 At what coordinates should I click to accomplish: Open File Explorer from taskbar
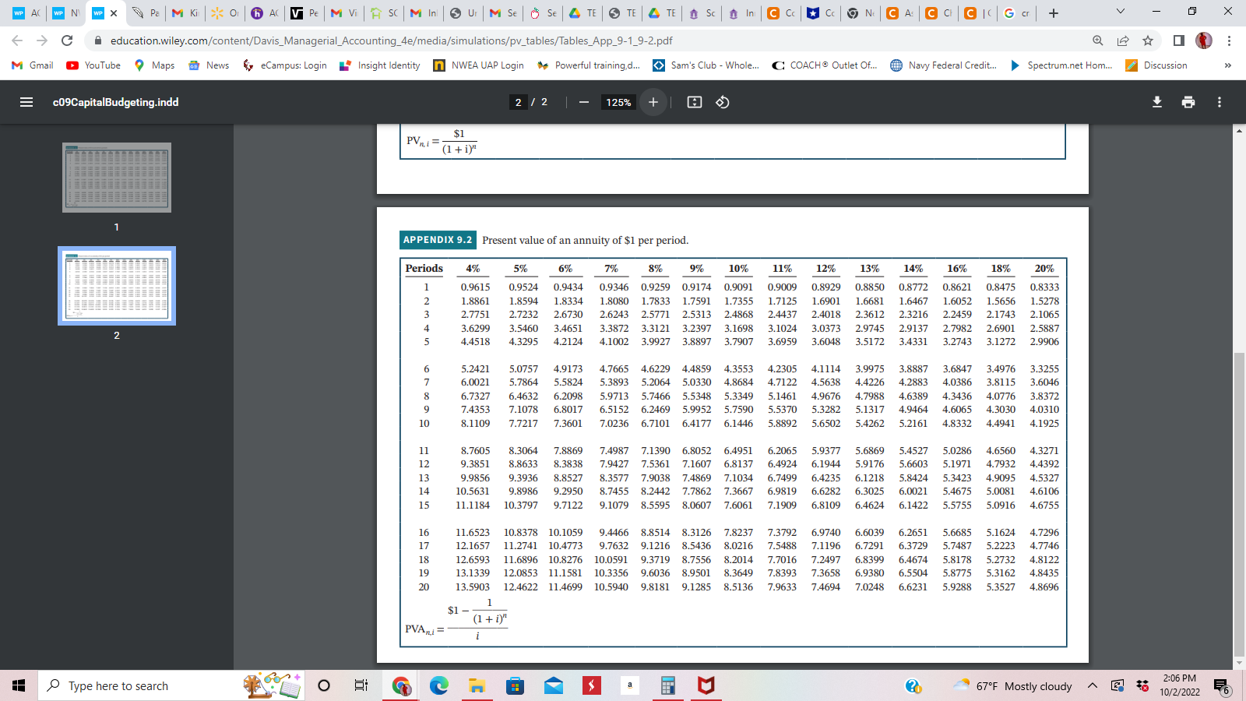coord(477,685)
